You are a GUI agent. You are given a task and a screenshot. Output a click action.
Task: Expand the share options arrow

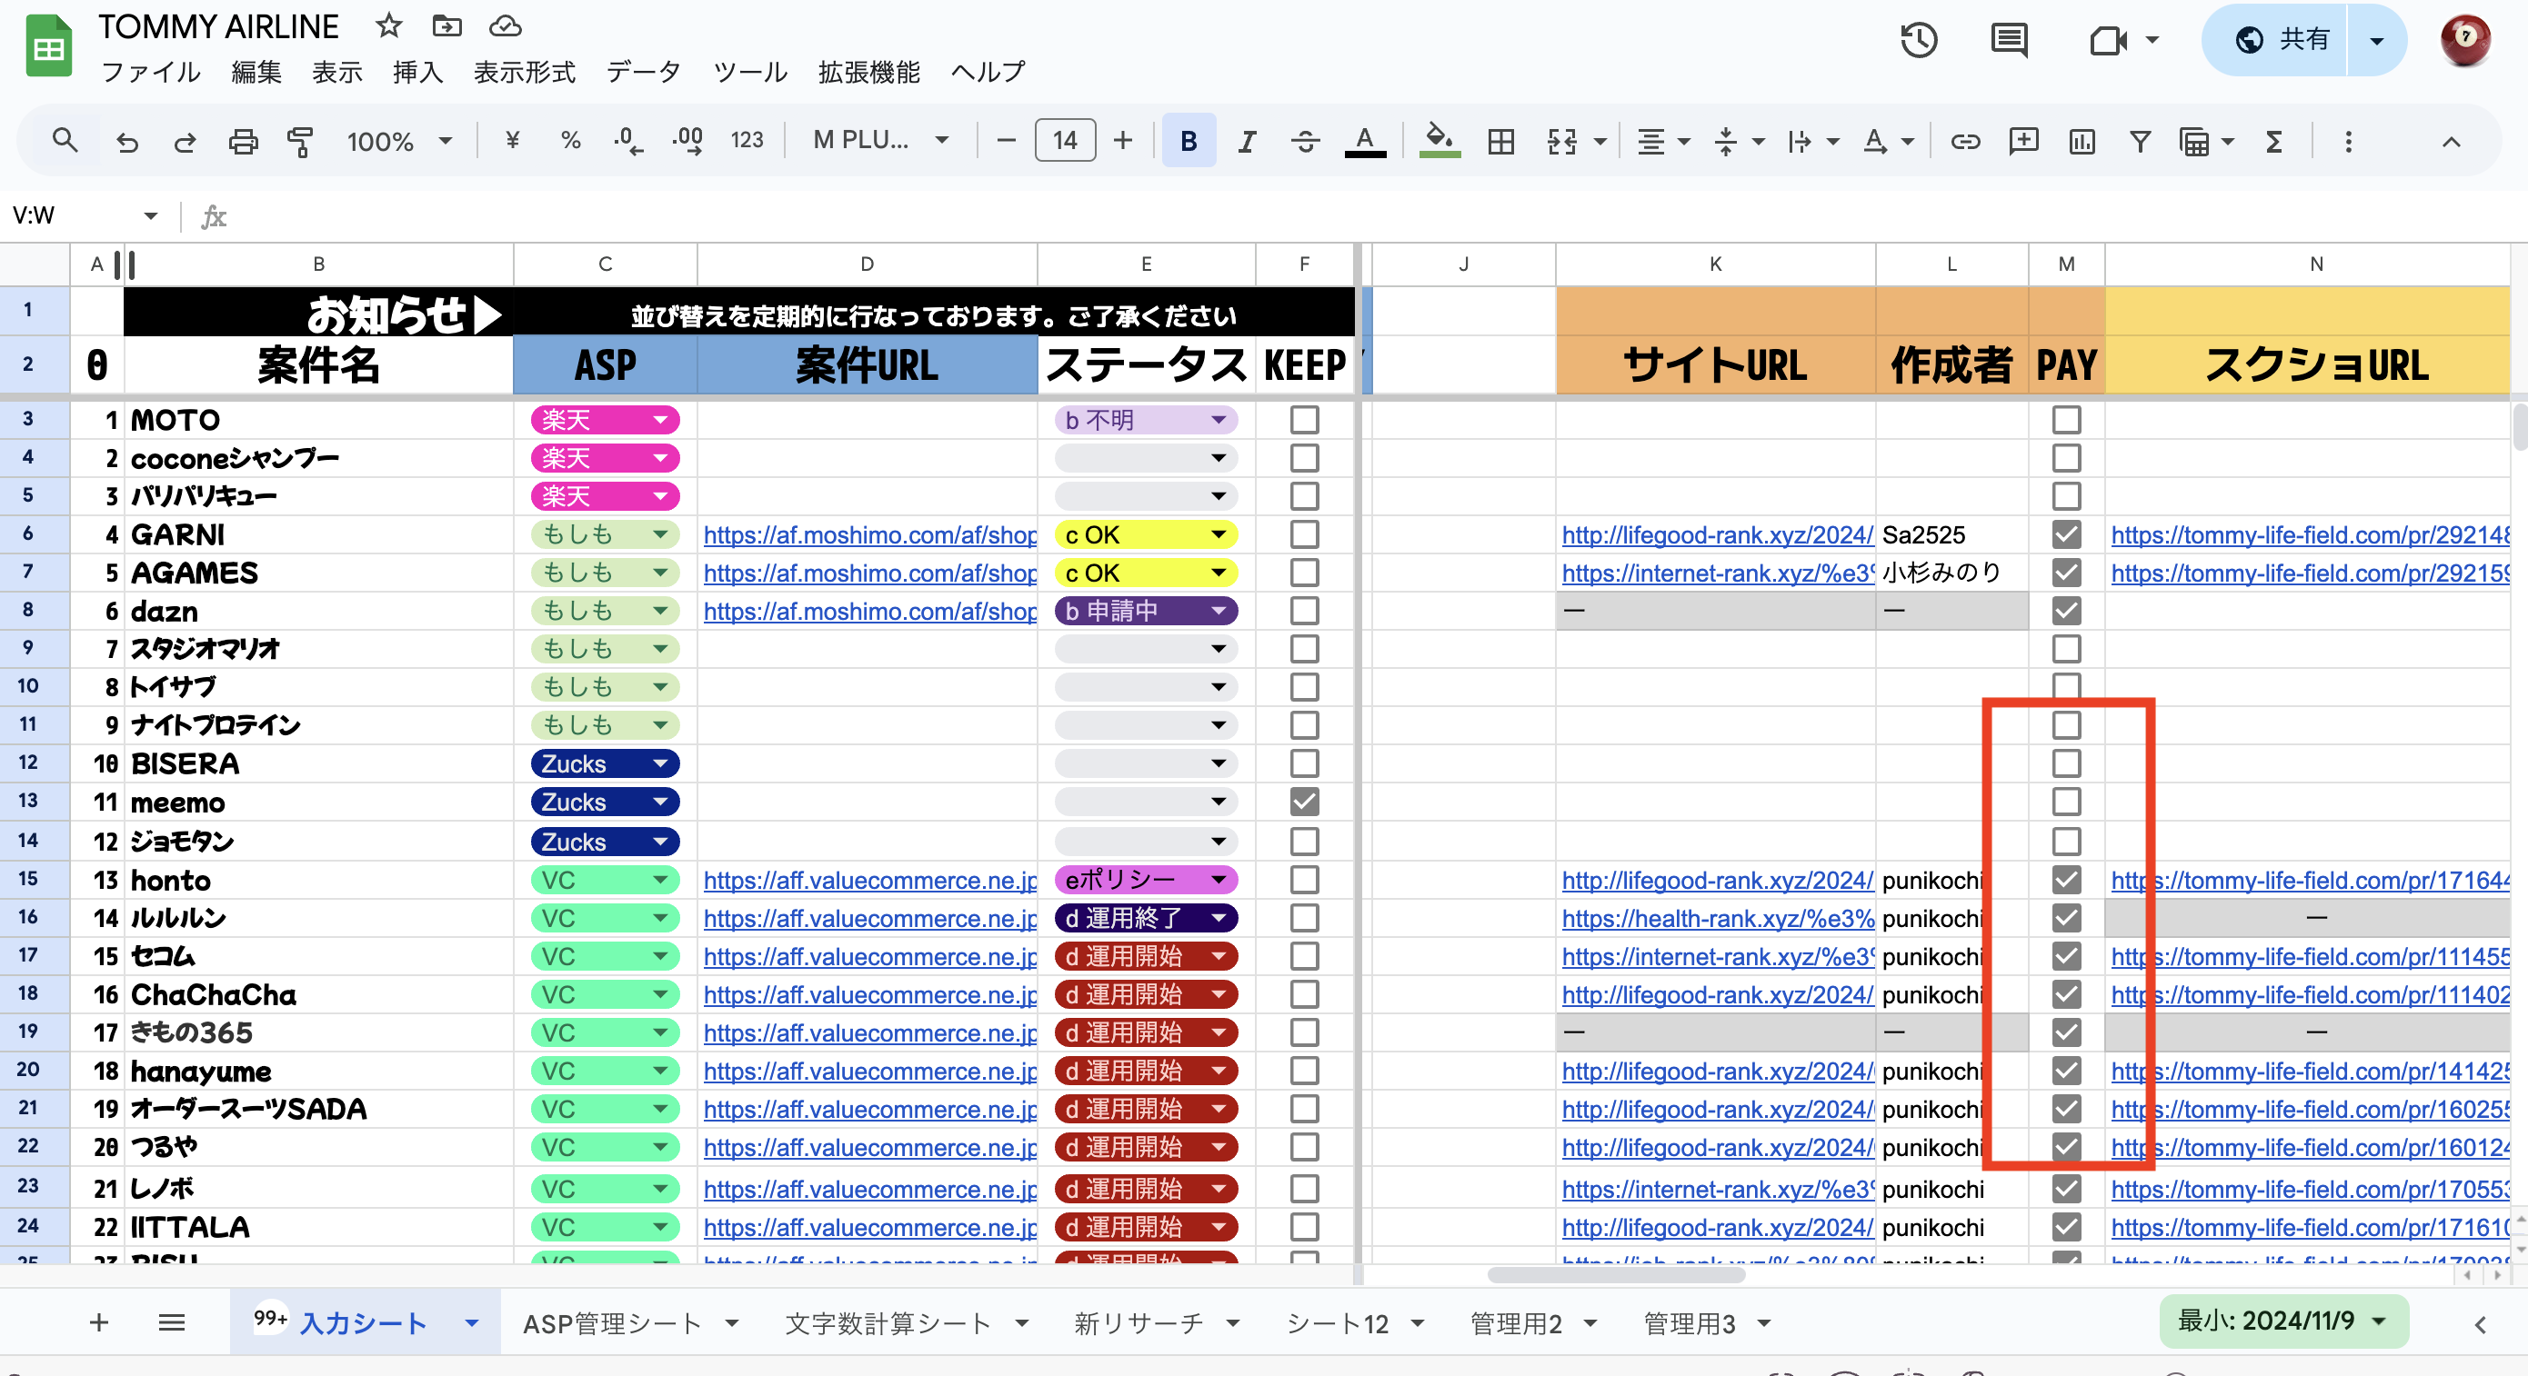[2376, 40]
